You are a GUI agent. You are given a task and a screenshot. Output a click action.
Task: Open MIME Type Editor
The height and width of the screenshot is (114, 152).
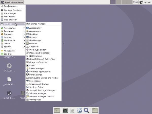44,50
